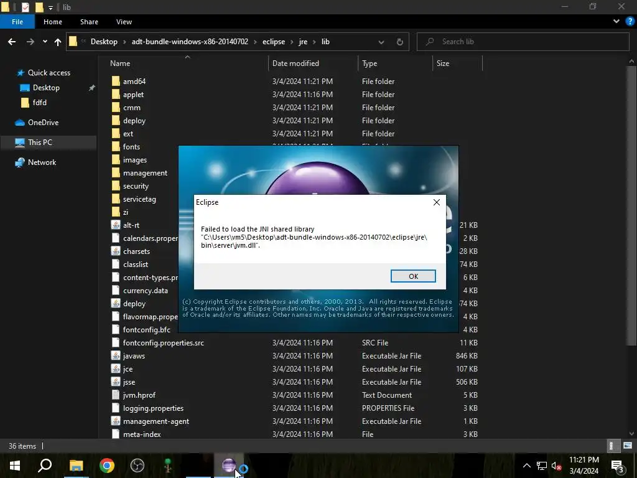Switch to the View ribbon tab
Image resolution: width=637 pixels, height=478 pixels.
124,22
